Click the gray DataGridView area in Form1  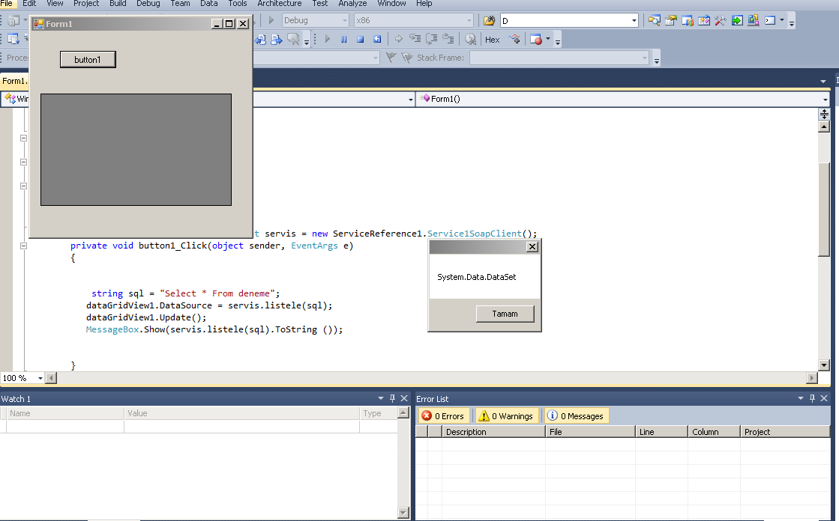[x=136, y=150]
